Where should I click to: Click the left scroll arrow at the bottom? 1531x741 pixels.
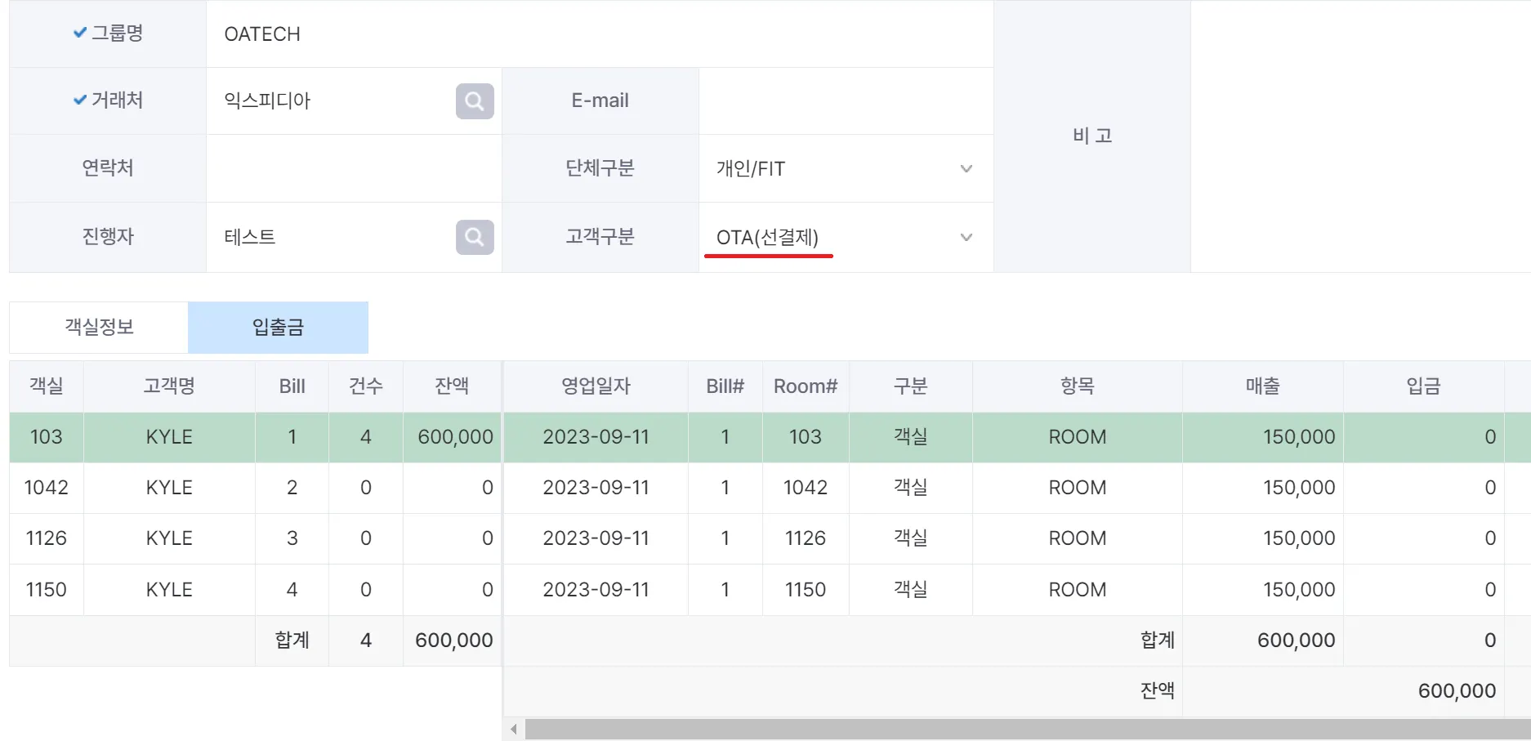[513, 729]
